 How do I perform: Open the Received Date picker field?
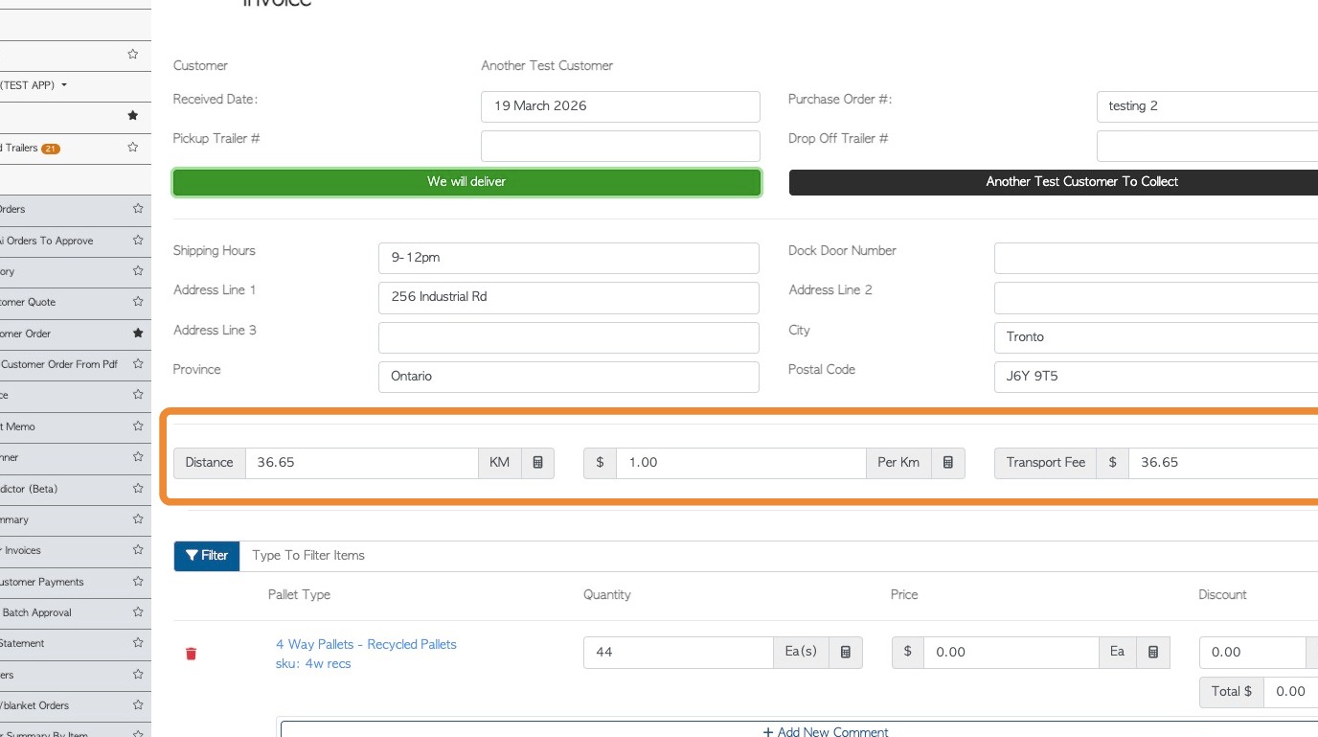(x=620, y=106)
